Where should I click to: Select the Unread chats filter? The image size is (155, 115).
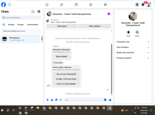tap(11, 24)
